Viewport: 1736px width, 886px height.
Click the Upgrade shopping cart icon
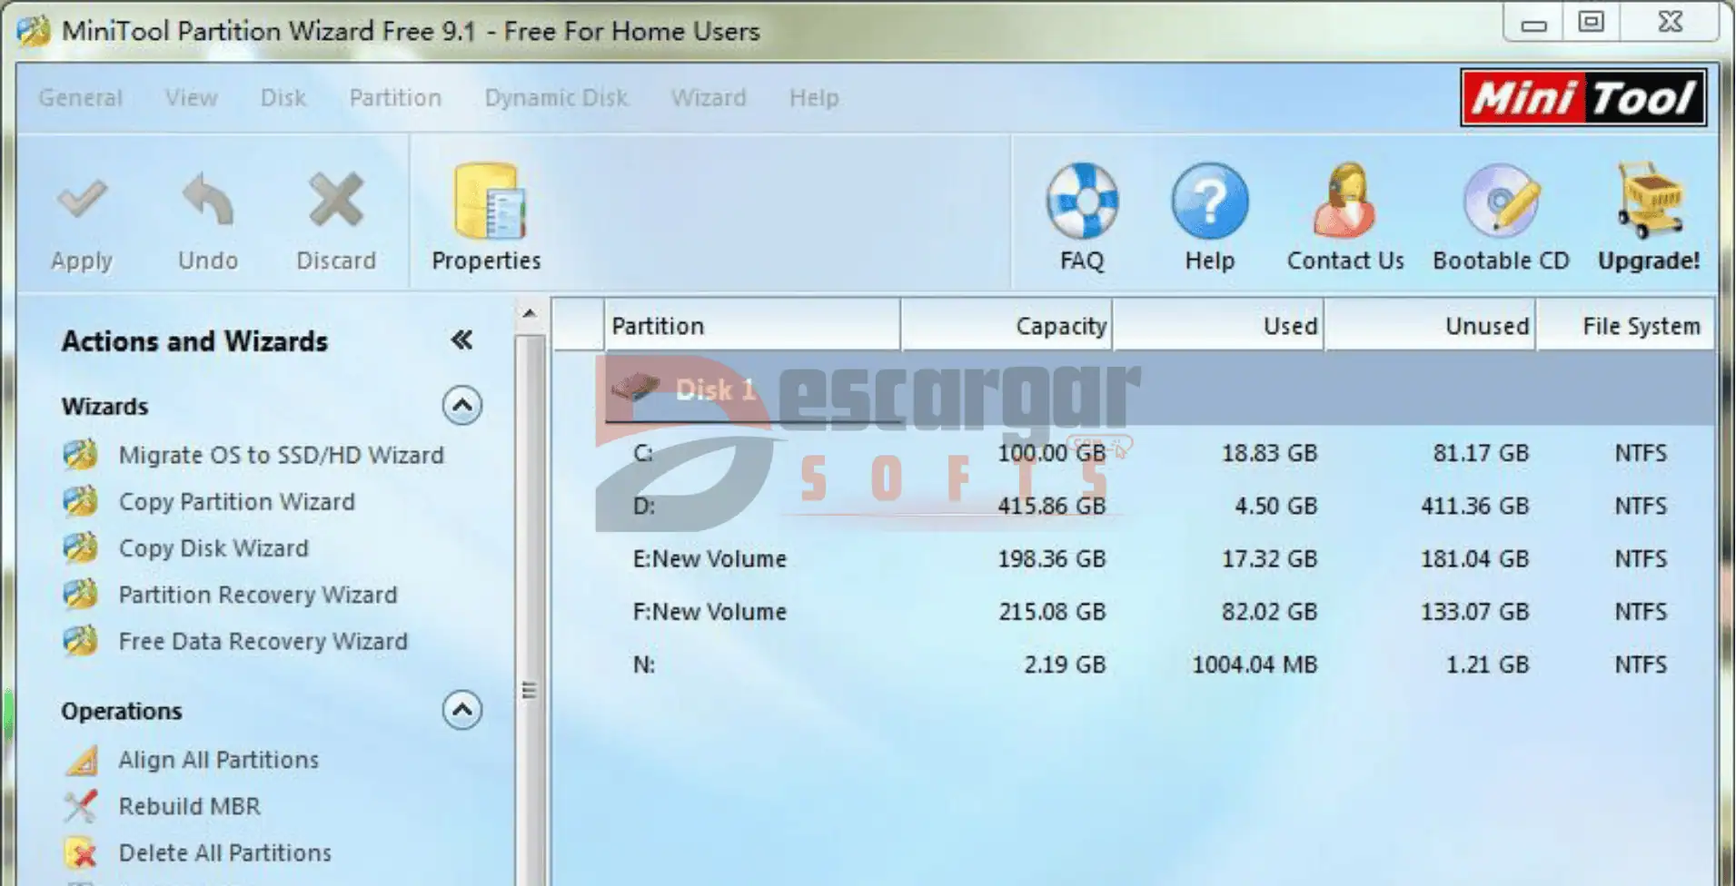1648,201
